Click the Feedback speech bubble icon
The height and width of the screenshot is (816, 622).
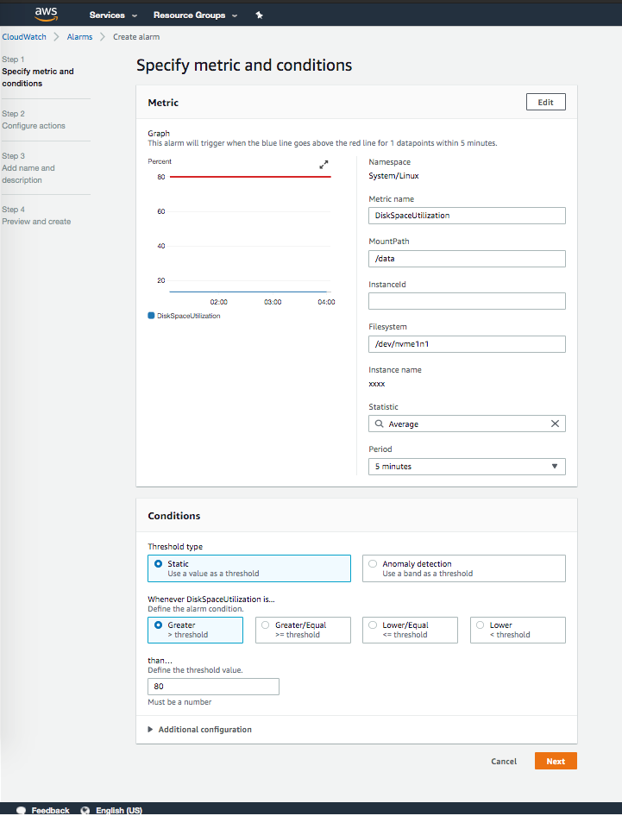point(21,811)
